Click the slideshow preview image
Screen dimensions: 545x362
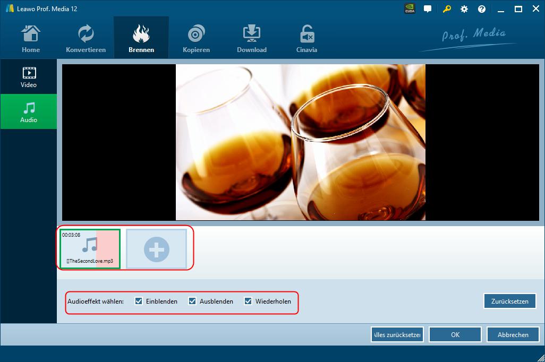pyautogui.click(x=300, y=142)
